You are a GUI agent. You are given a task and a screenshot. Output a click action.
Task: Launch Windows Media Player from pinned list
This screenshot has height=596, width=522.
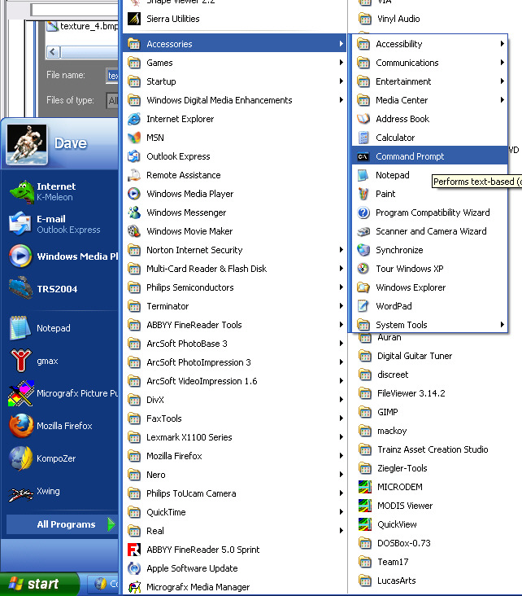pyautogui.click(x=20, y=256)
